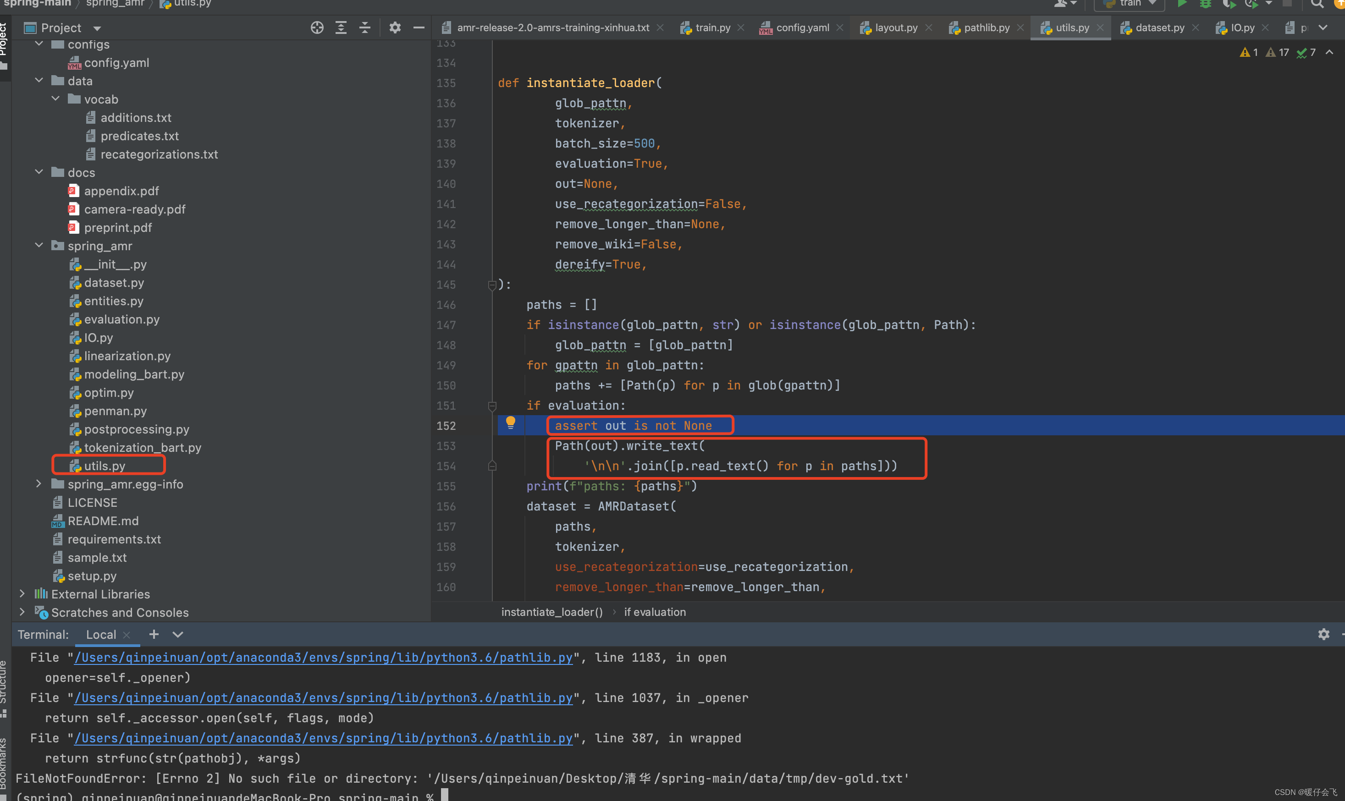Screen dimensions: 1345x801
Task: Expand the External Libraries node
Action: [22, 594]
